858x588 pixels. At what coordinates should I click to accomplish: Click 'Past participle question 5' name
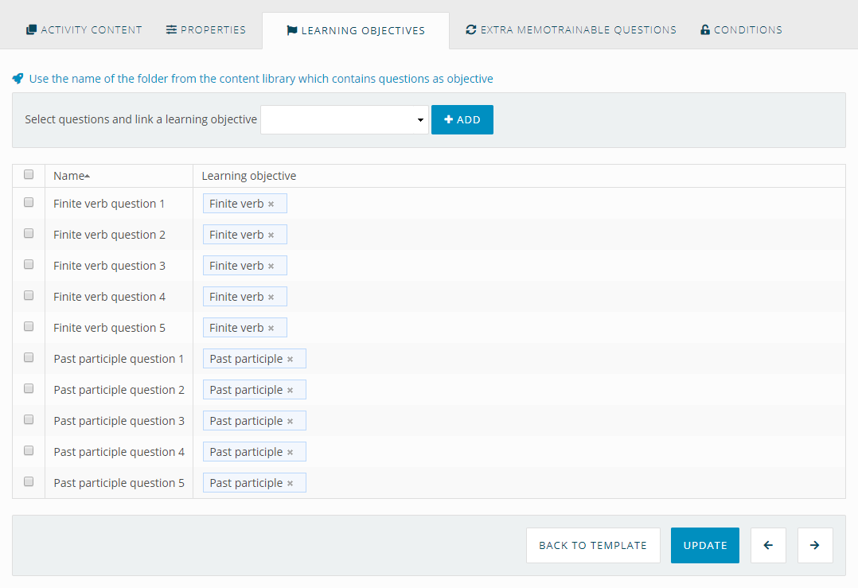[119, 484]
